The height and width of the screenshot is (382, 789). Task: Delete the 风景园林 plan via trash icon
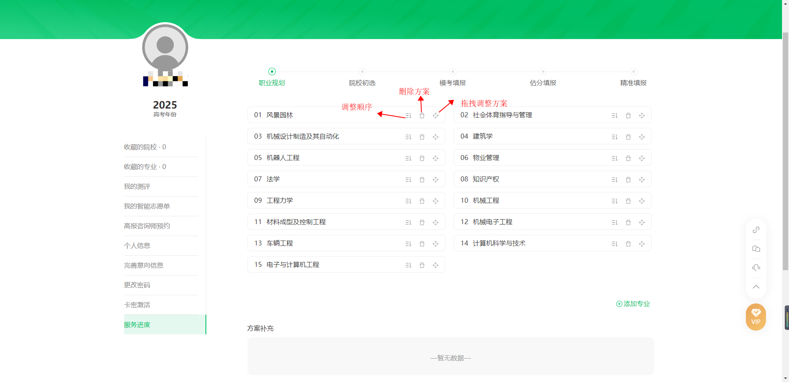[x=422, y=116]
